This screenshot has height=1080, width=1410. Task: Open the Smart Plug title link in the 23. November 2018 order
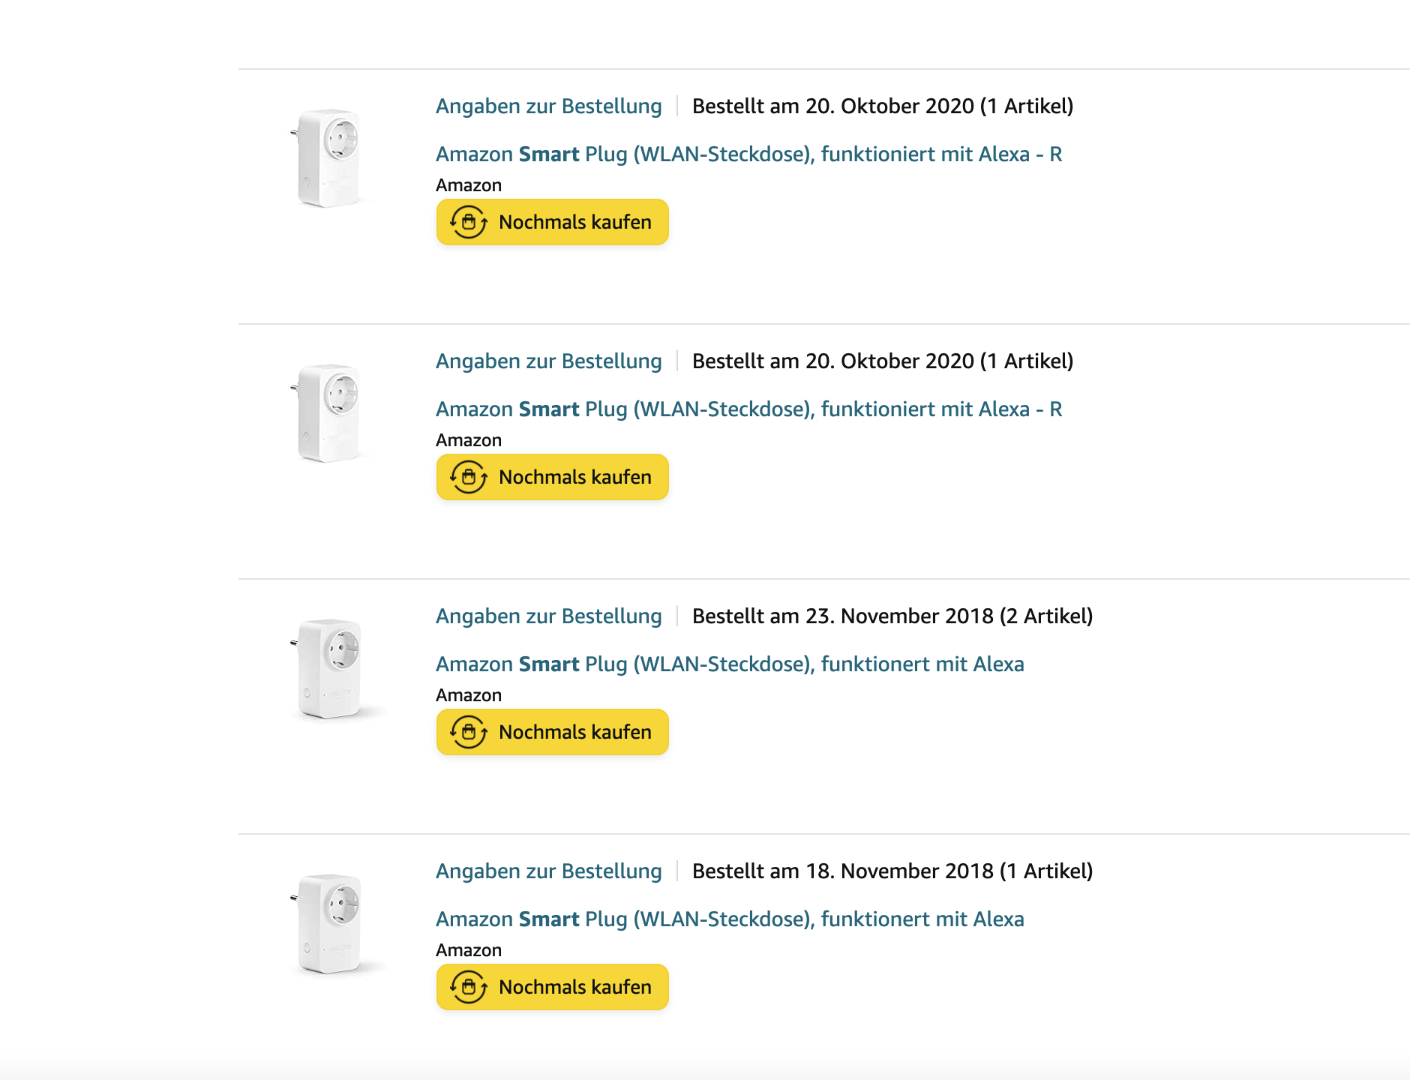[x=729, y=664]
